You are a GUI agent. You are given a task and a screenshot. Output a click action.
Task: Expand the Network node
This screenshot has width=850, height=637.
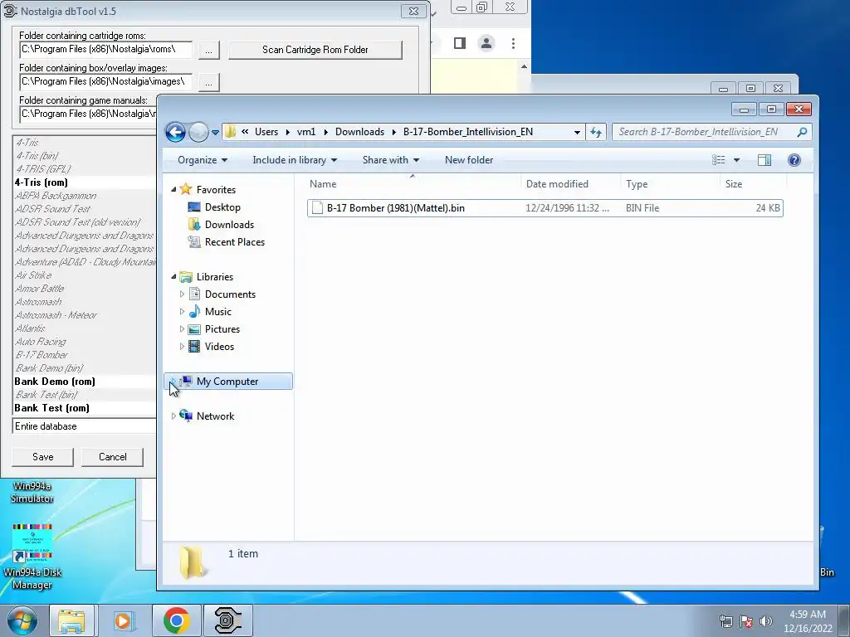173,416
